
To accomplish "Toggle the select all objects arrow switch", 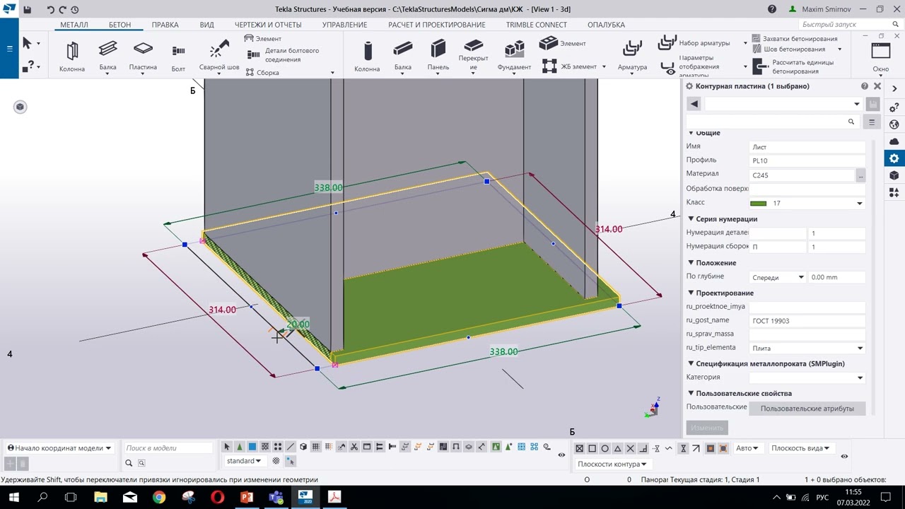I will [227, 447].
